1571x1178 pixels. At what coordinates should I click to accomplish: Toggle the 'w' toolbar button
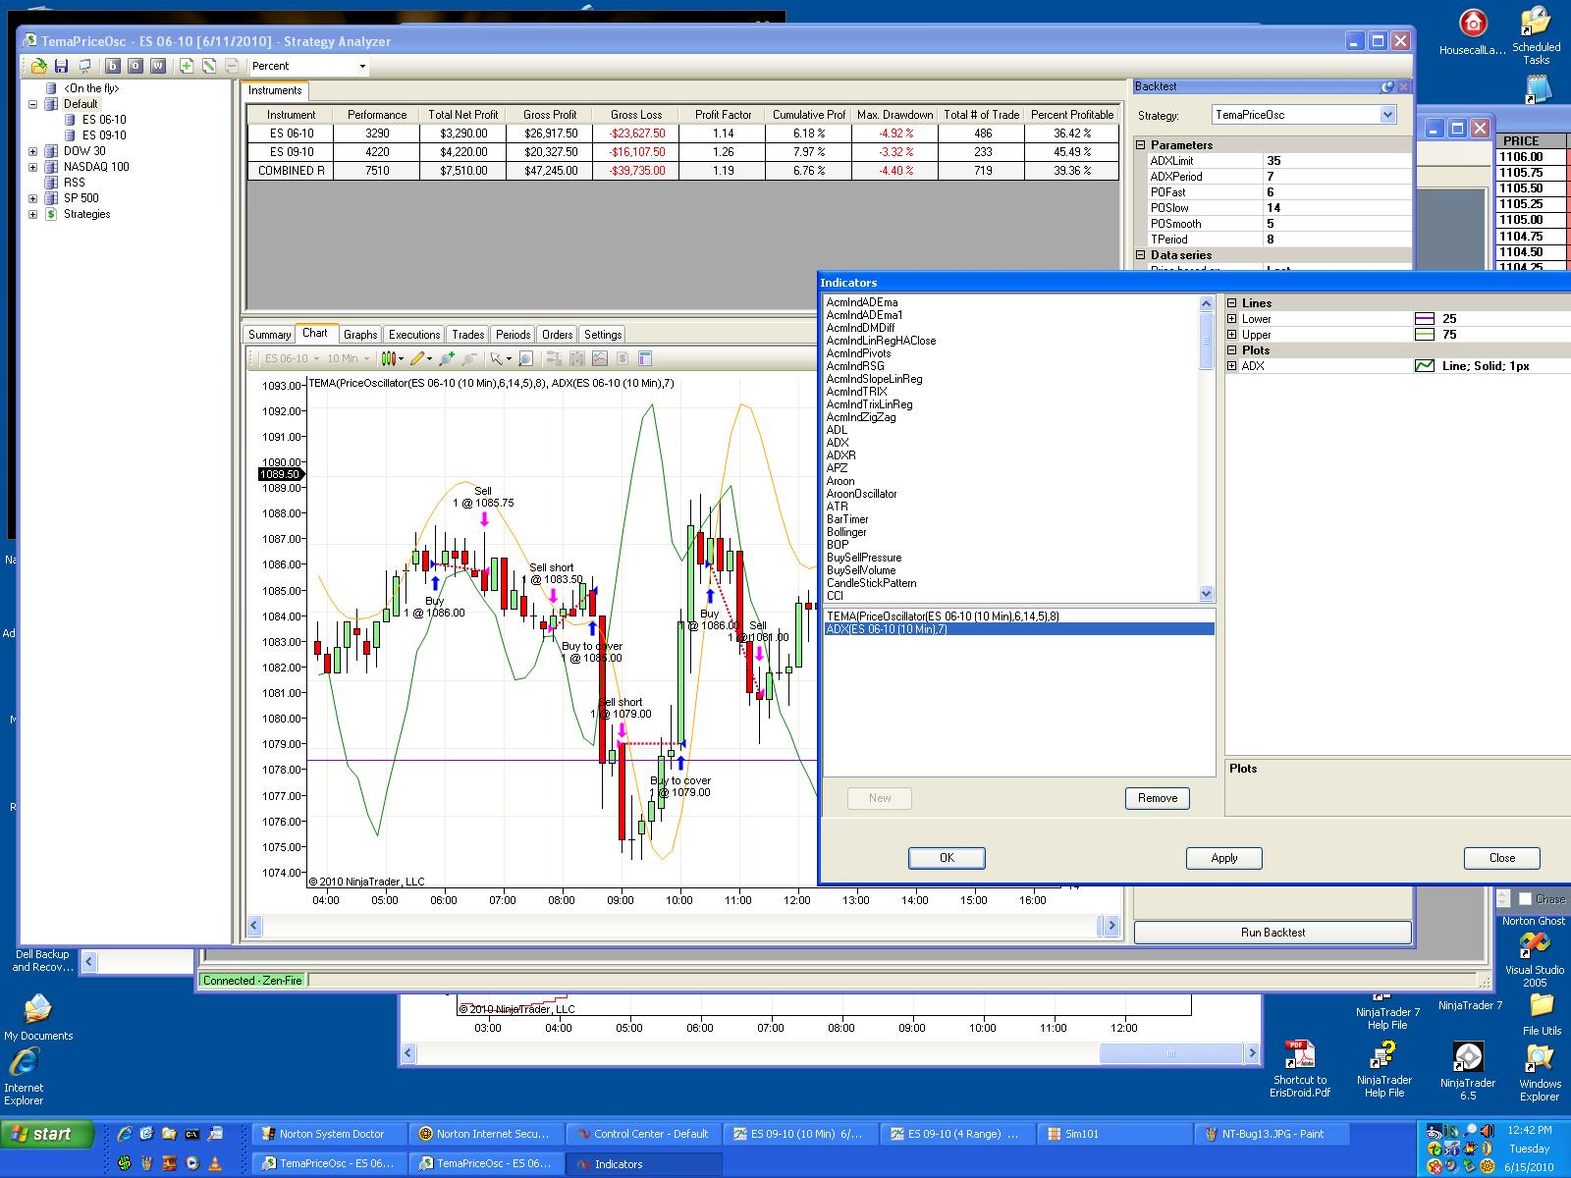(x=158, y=66)
